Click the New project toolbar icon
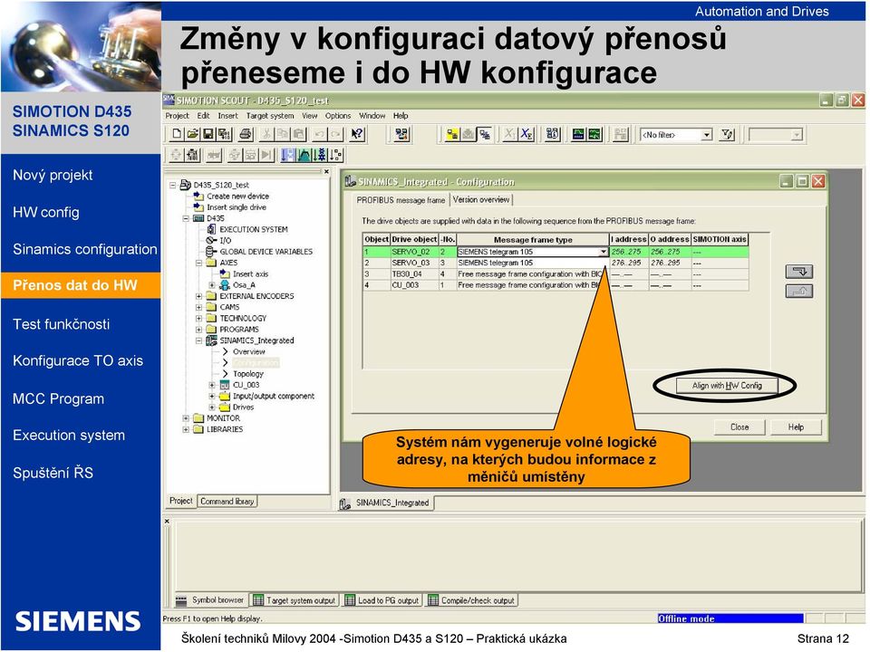The image size is (870, 652). (177, 134)
